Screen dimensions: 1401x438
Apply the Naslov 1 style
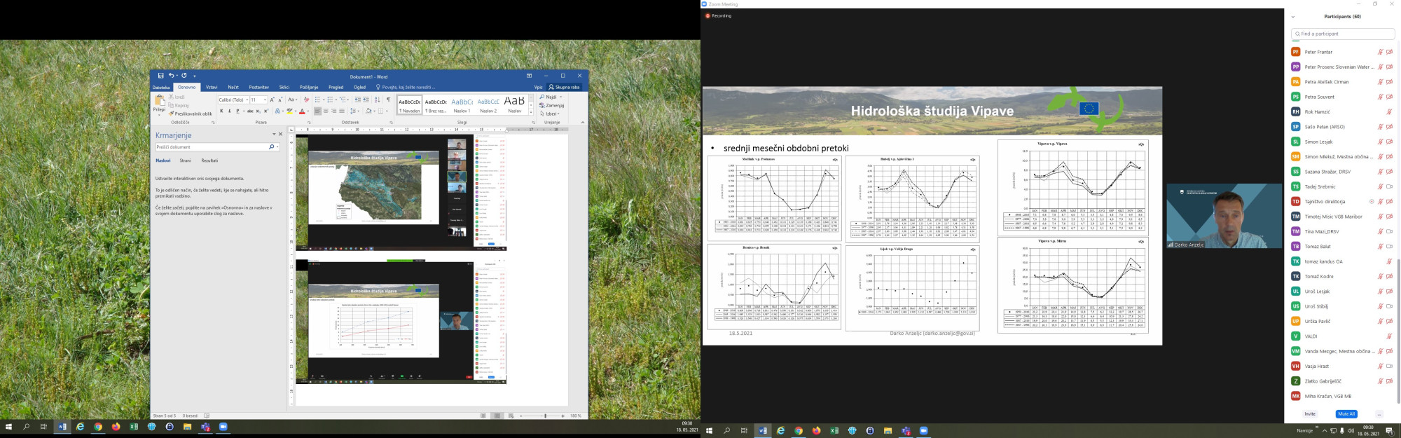[462, 104]
